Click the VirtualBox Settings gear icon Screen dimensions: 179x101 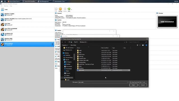(x=60, y=9)
